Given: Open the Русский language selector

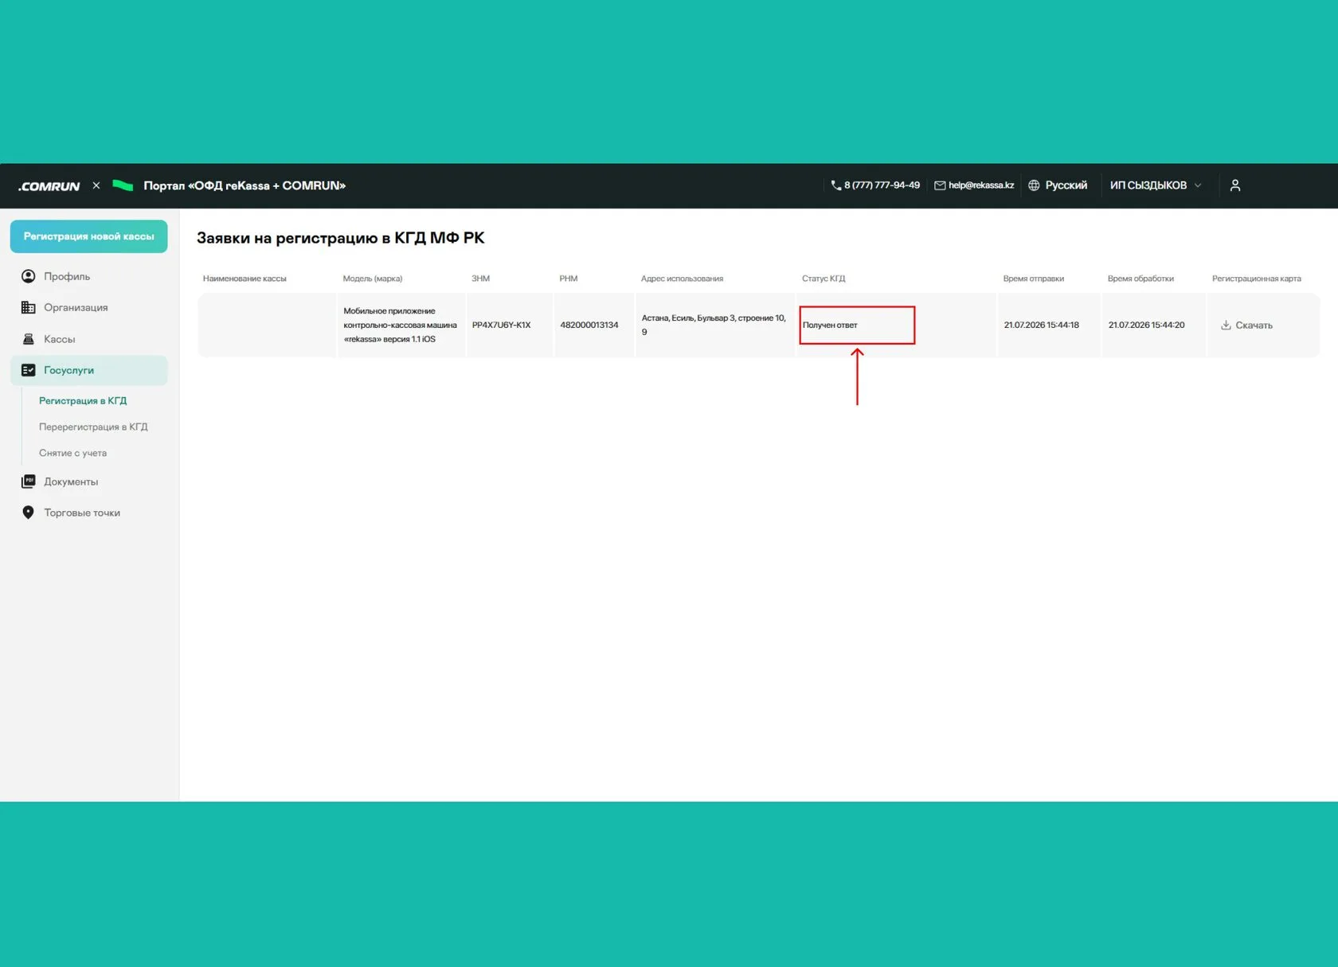Looking at the screenshot, I should tap(1058, 185).
